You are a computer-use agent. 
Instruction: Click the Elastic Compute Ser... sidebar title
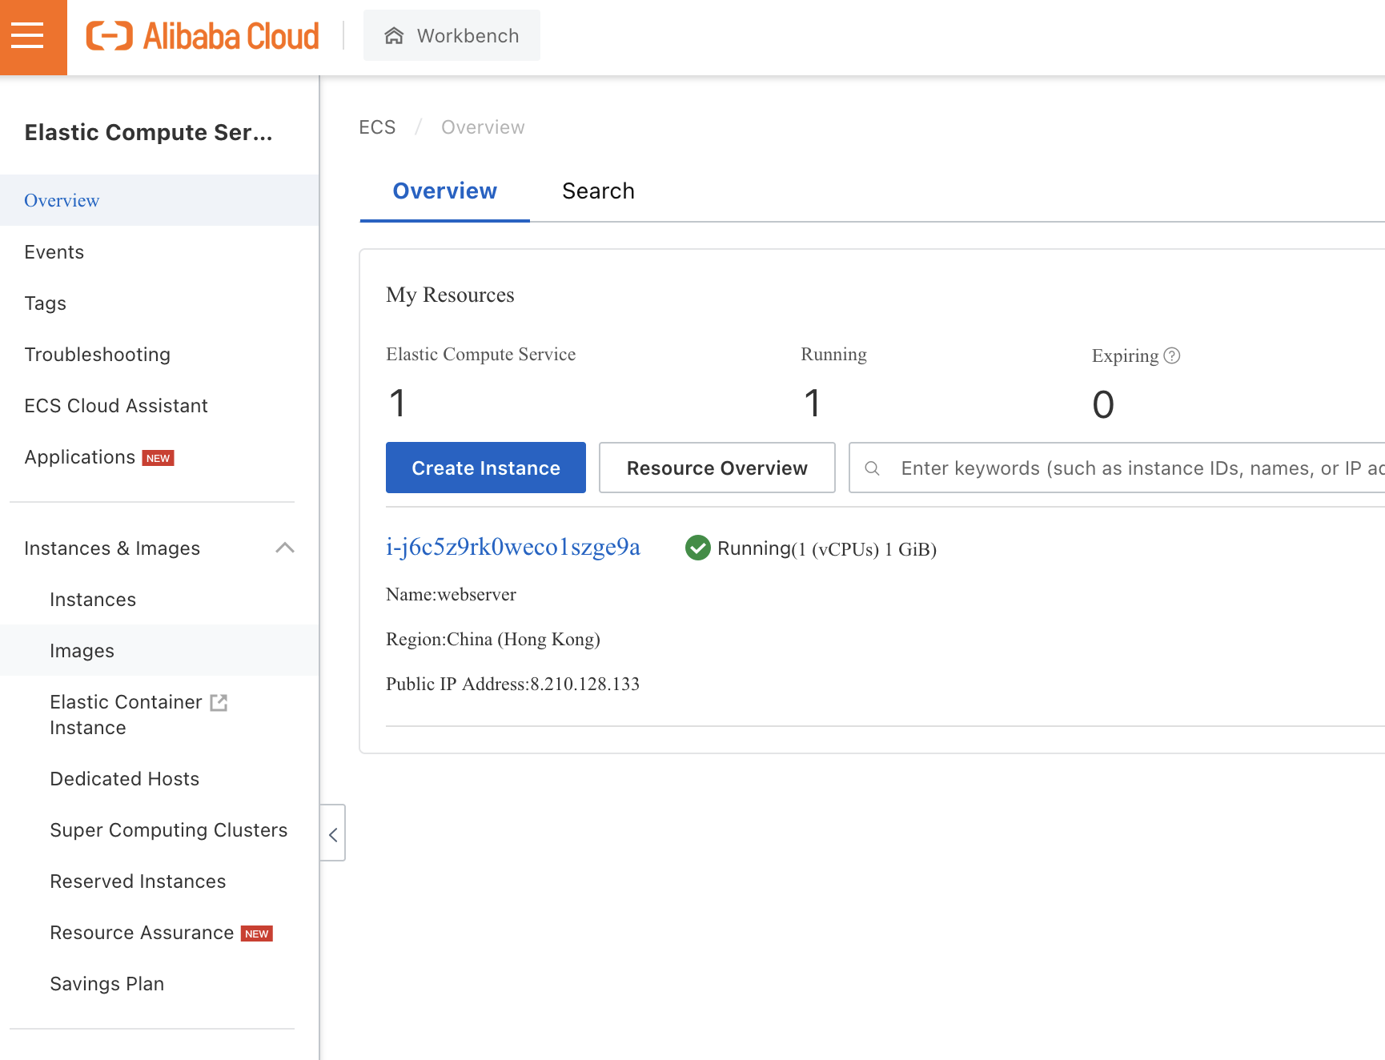coord(149,132)
